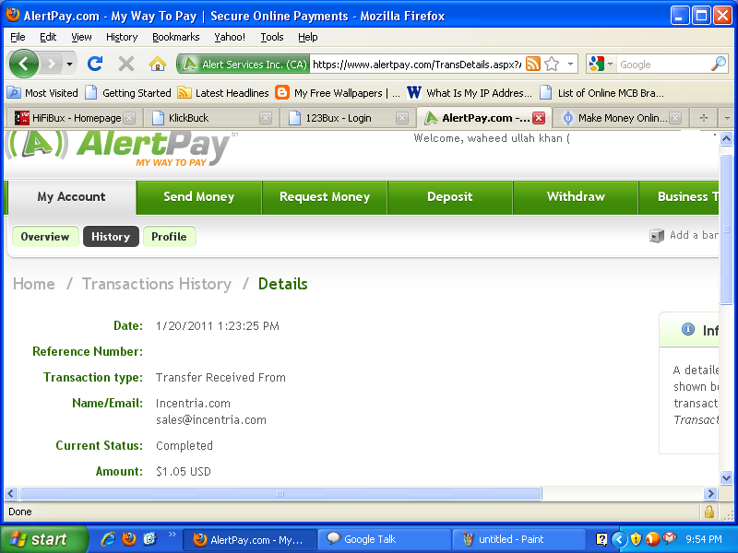This screenshot has width=738, height=553.
Task: Select the History sub-tab button
Action: pyautogui.click(x=111, y=237)
